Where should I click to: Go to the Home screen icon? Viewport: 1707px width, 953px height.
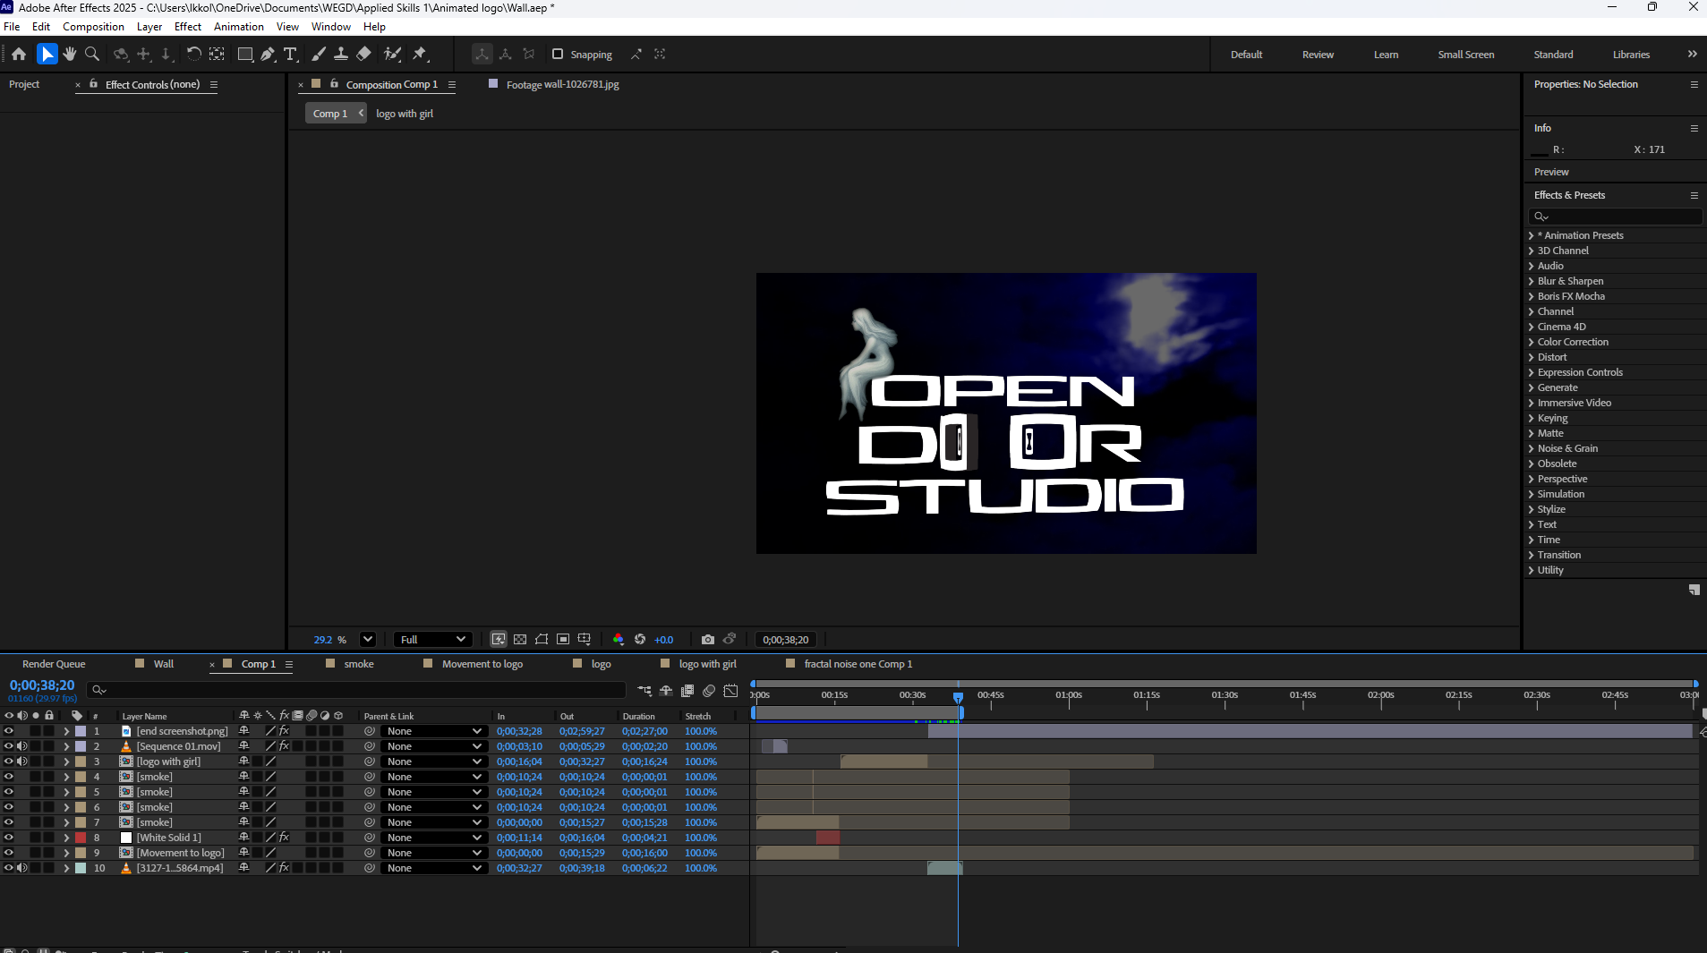point(19,54)
